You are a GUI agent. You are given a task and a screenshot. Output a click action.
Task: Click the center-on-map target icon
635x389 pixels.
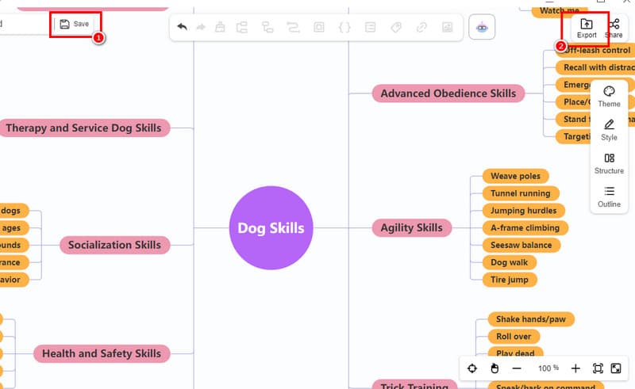[472, 368]
